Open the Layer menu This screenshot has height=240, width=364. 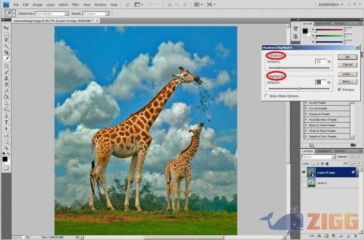(x=51, y=4)
